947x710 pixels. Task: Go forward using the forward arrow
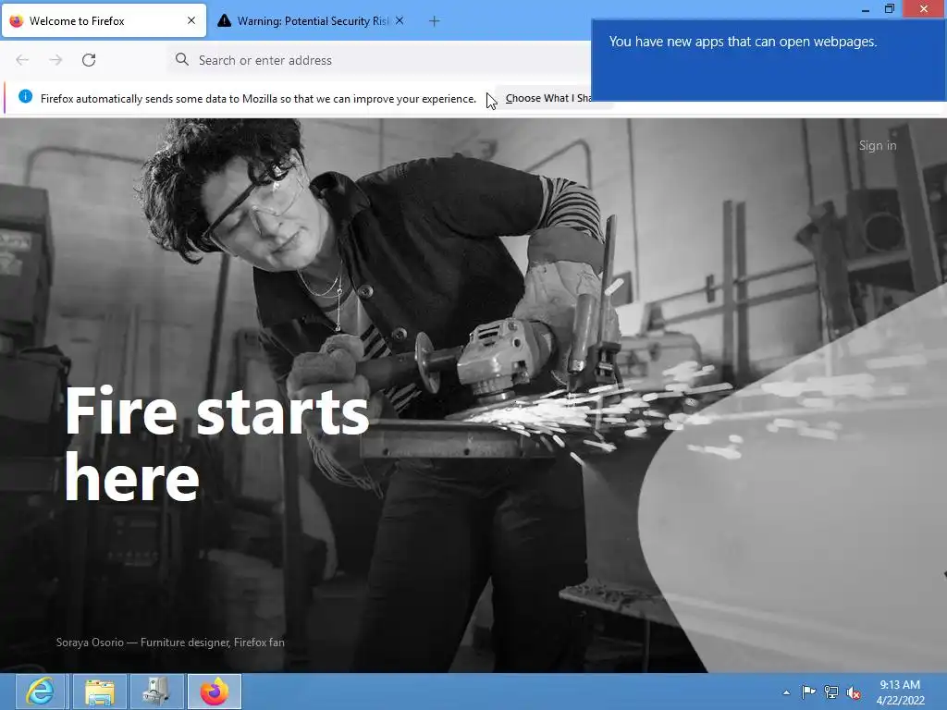pos(55,60)
